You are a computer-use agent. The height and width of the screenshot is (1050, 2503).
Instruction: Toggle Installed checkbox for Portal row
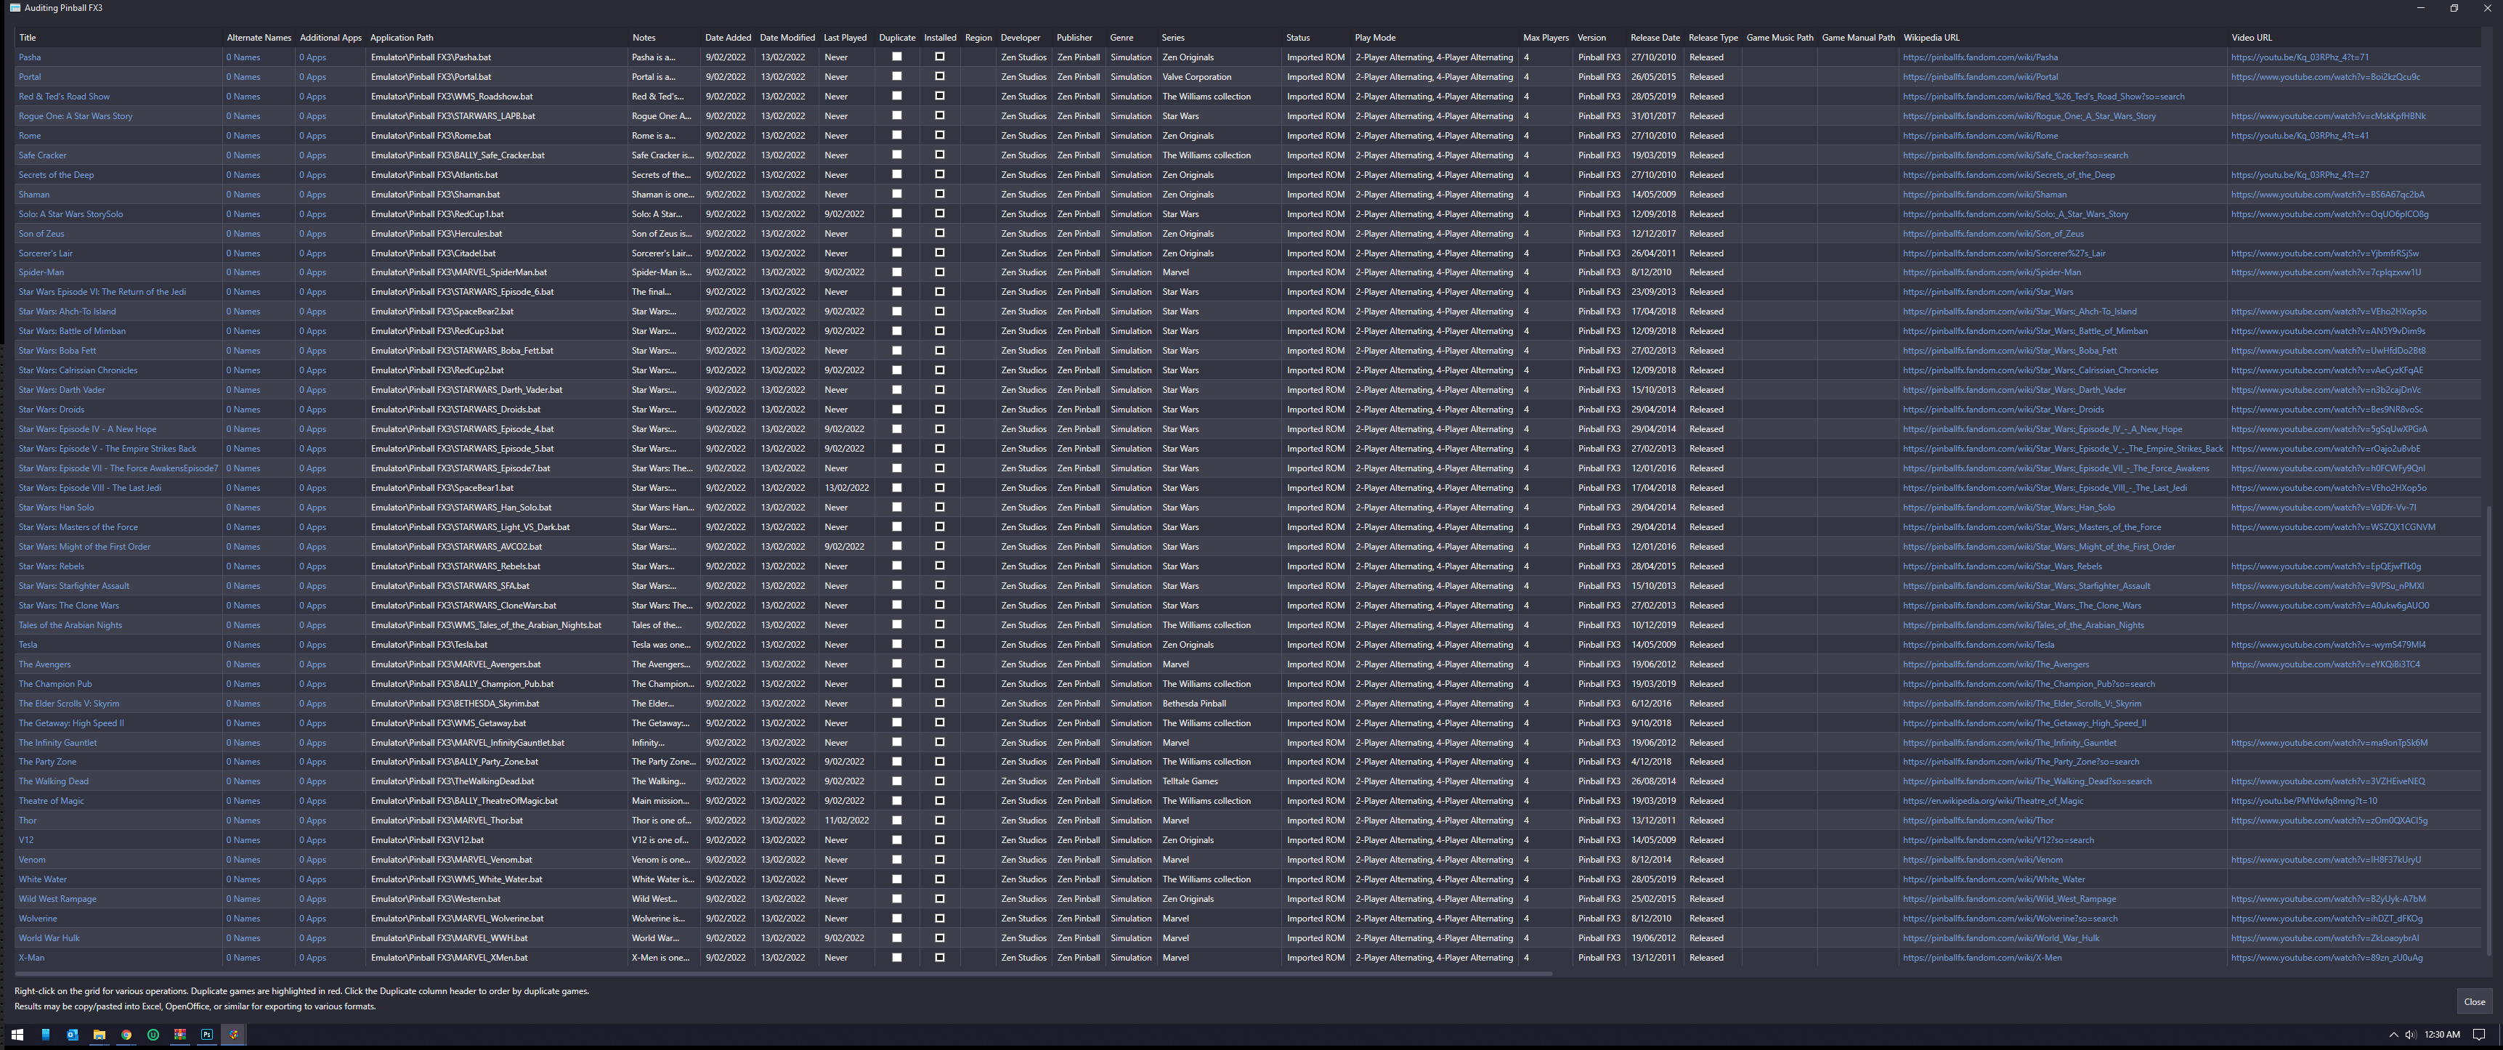940,76
